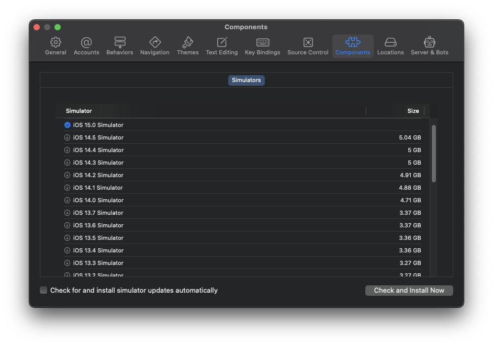Close the Components preferences window
The image size is (493, 346).
click(x=37, y=27)
